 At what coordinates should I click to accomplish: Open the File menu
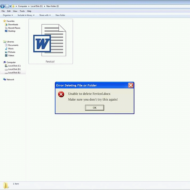tap(3, 11)
